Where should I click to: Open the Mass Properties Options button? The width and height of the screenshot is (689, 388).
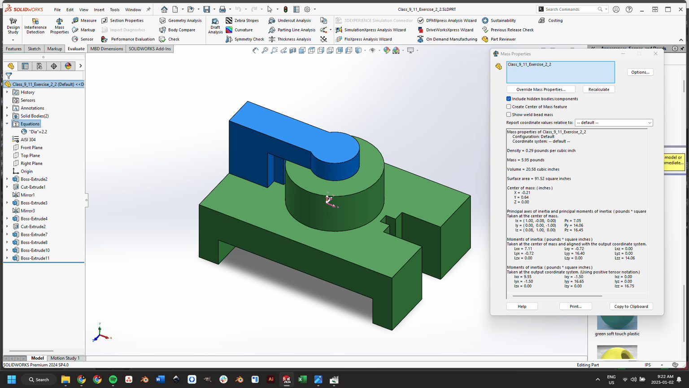pyautogui.click(x=640, y=72)
